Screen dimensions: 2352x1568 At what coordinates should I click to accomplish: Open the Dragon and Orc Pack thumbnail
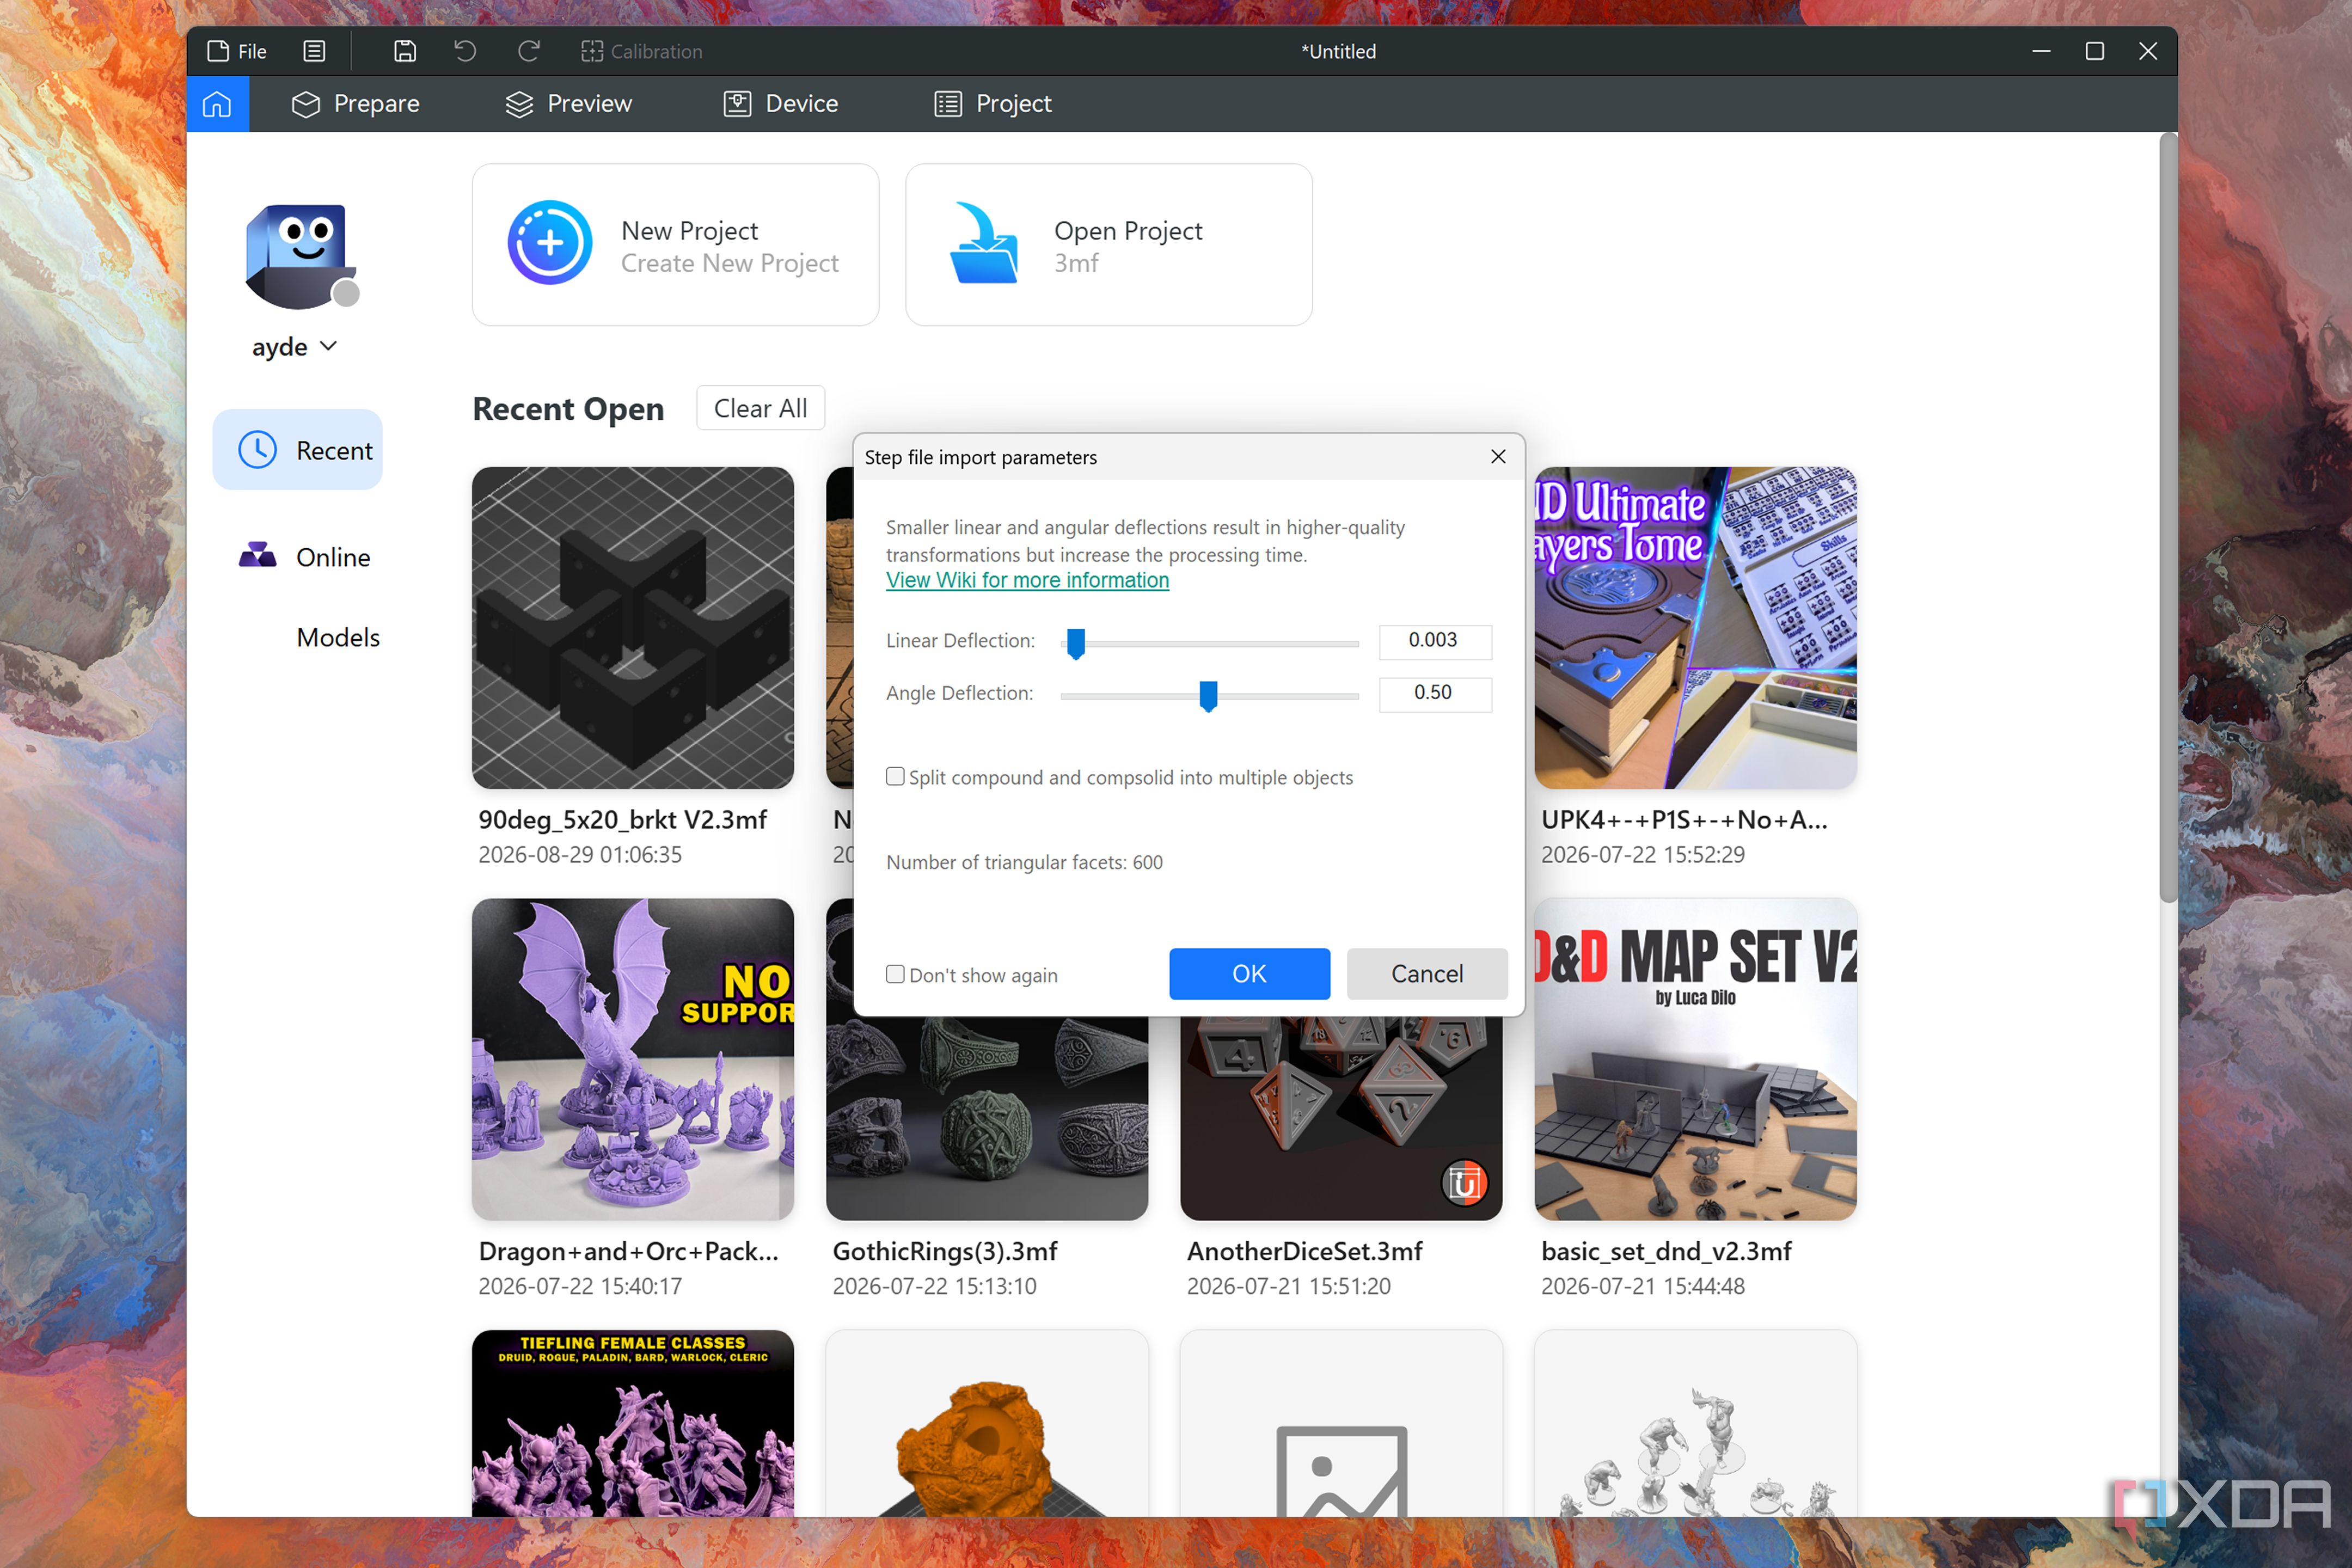pyautogui.click(x=633, y=1059)
